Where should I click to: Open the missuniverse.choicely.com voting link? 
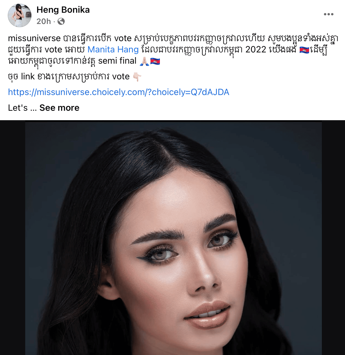119,92
